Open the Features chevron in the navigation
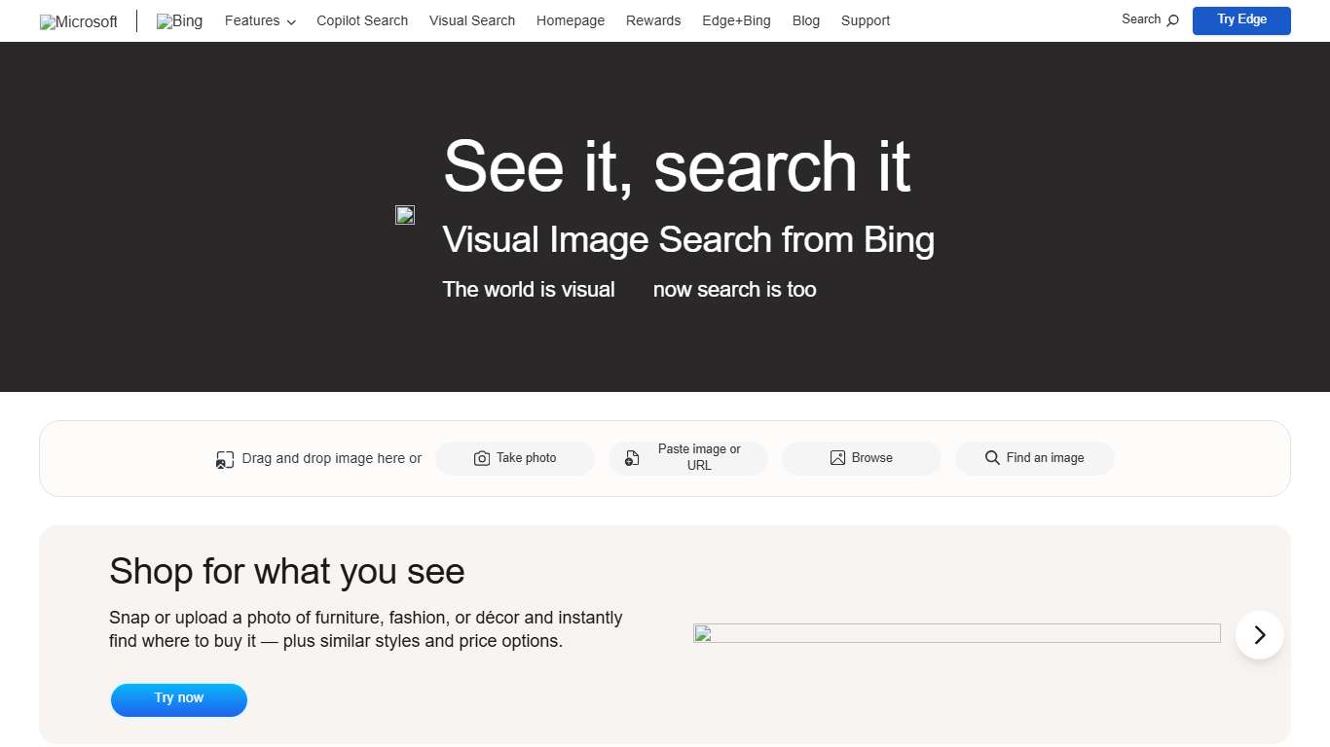Image resolution: width=1330 pixels, height=747 pixels. point(290,21)
